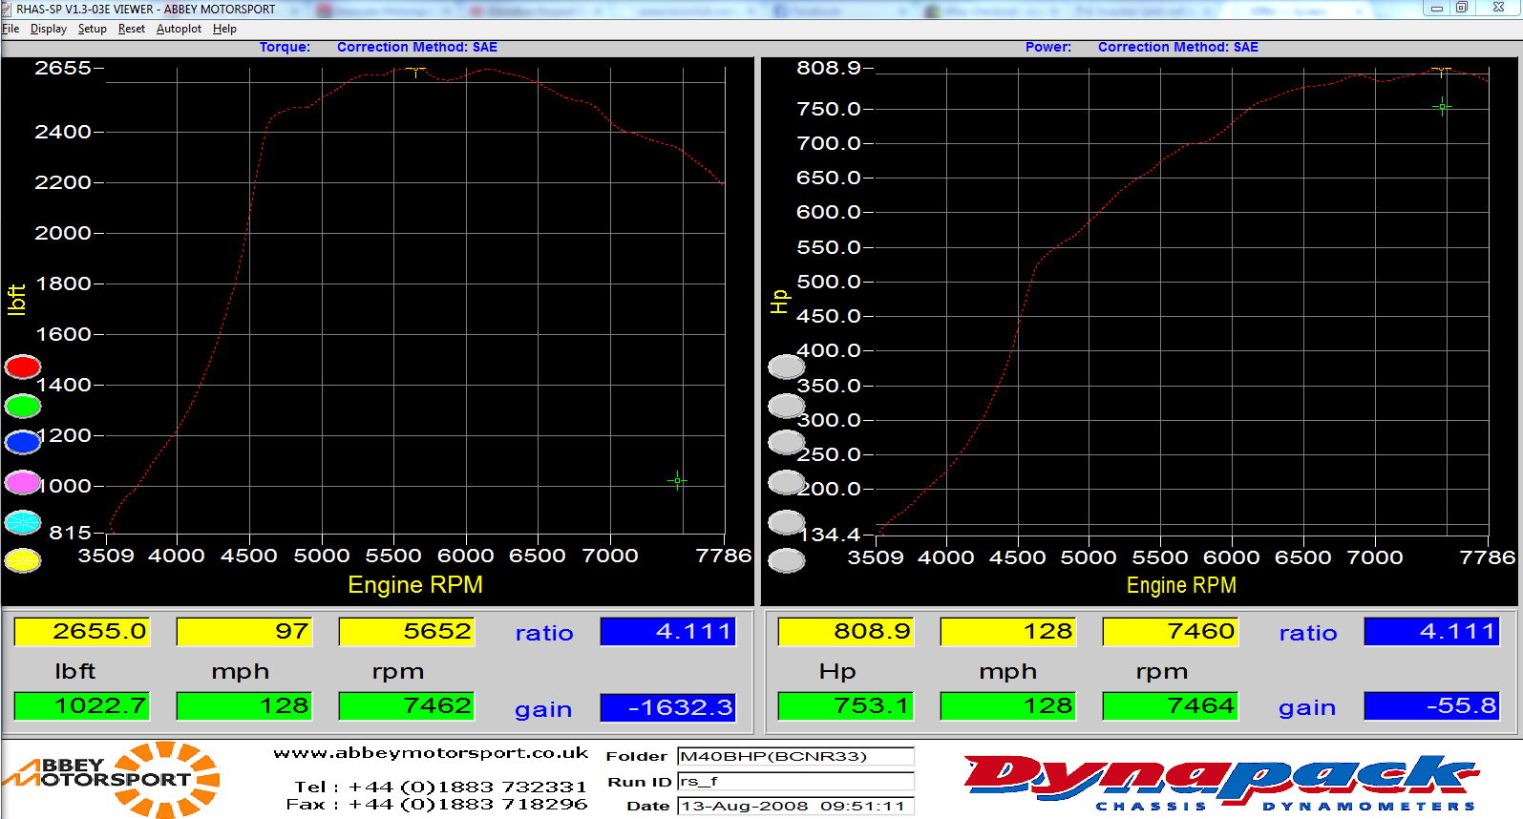
Task: Click the torque ratio value 4.111
Action: pyautogui.click(x=667, y=632)
